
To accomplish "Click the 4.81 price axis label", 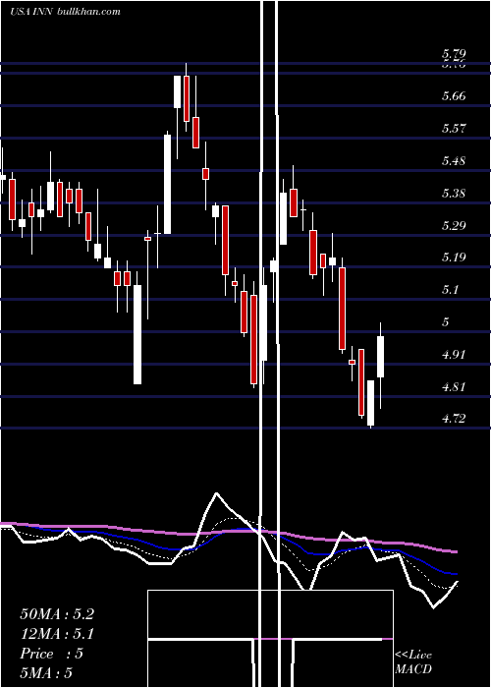I will 454,387.
